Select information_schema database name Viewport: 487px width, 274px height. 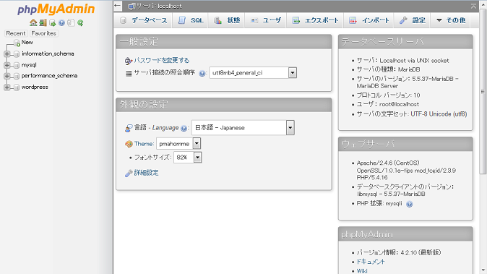tap(48, 53)
